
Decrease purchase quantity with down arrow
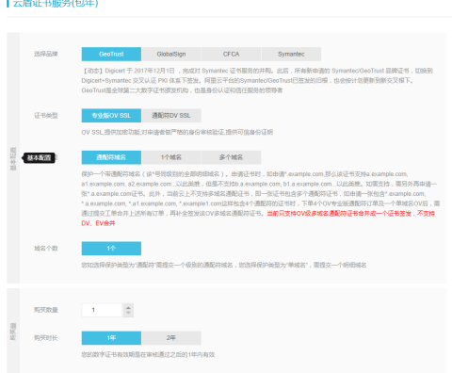pos(128,314)
